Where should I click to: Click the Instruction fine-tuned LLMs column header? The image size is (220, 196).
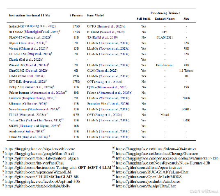(x=29, y=16)
